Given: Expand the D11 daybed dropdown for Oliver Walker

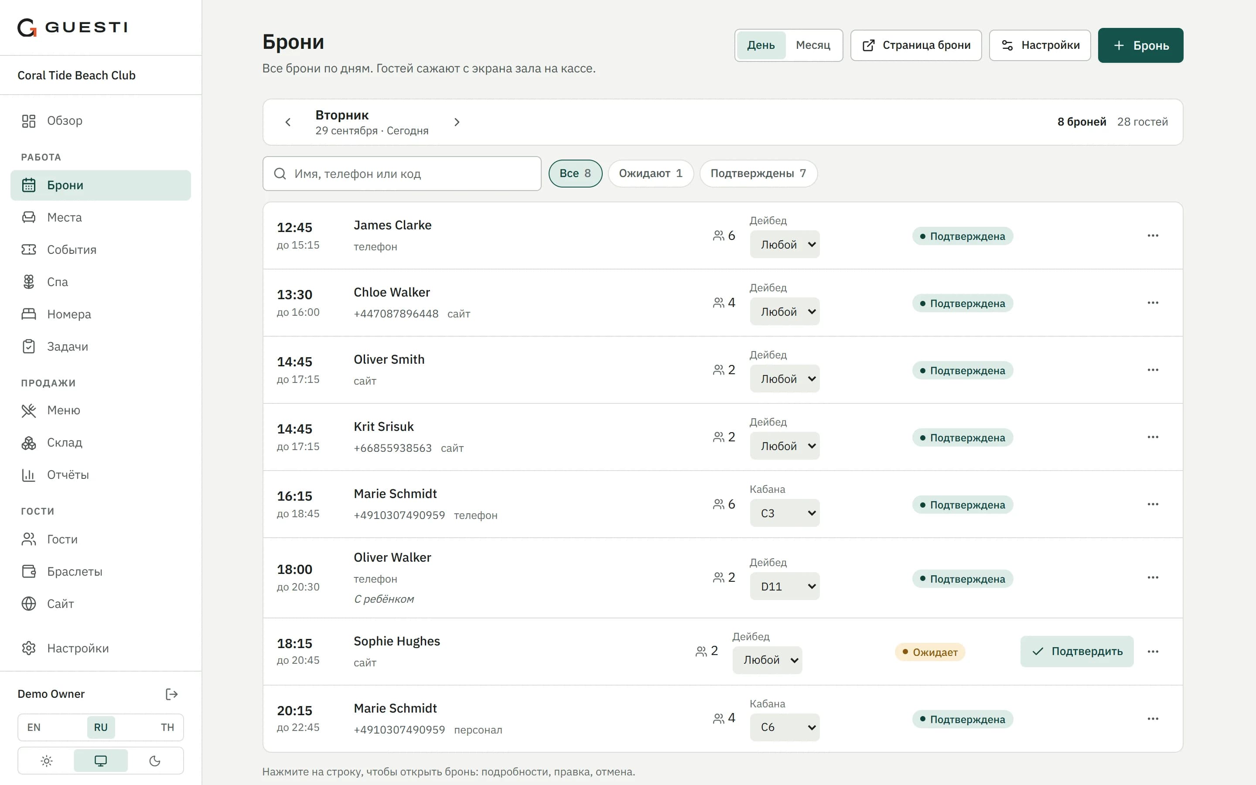Looking at the screenshot, I should pos(785,586).
